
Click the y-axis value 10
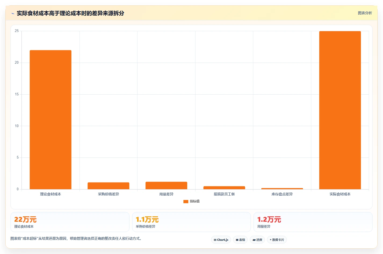[x=17, y=126]
